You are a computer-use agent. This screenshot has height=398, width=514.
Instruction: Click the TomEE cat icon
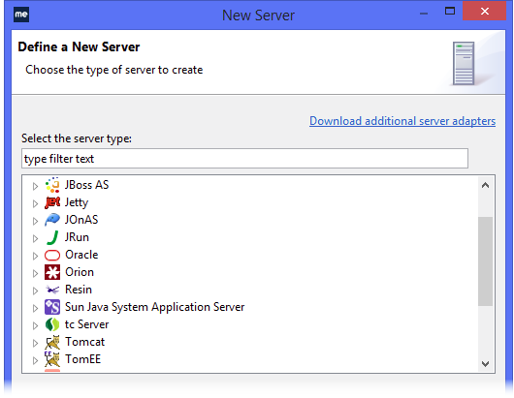[52, 359]
